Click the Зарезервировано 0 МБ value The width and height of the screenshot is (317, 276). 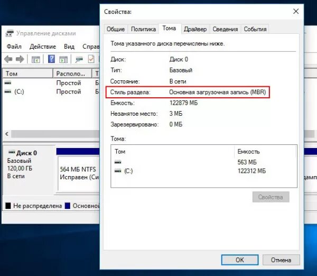tap(176, 124)
